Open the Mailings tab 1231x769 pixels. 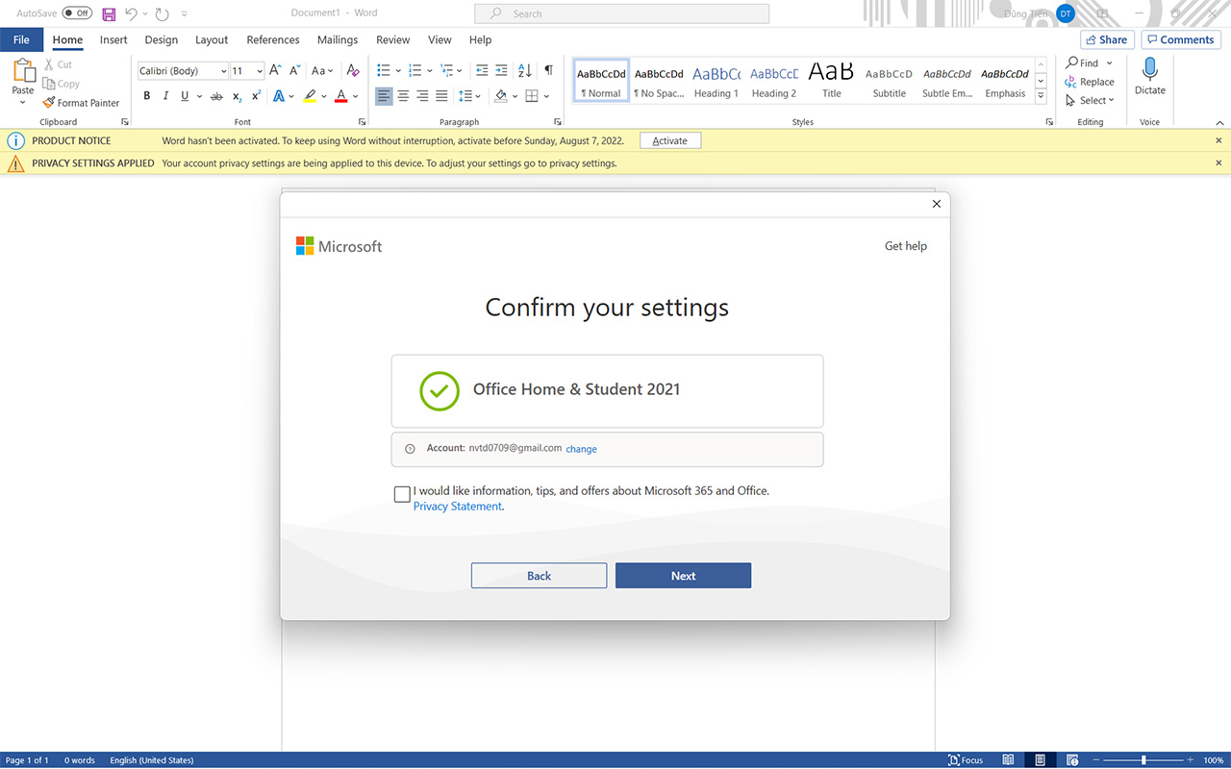pos(338,39)
